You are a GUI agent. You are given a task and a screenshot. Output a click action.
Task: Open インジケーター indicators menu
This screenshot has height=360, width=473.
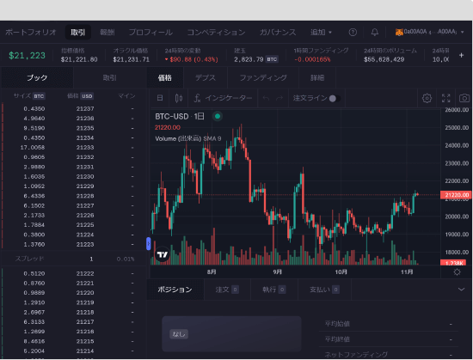223,98
